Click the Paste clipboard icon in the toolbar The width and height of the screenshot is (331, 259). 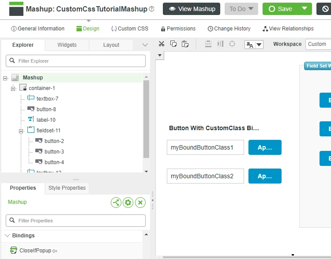185,44
